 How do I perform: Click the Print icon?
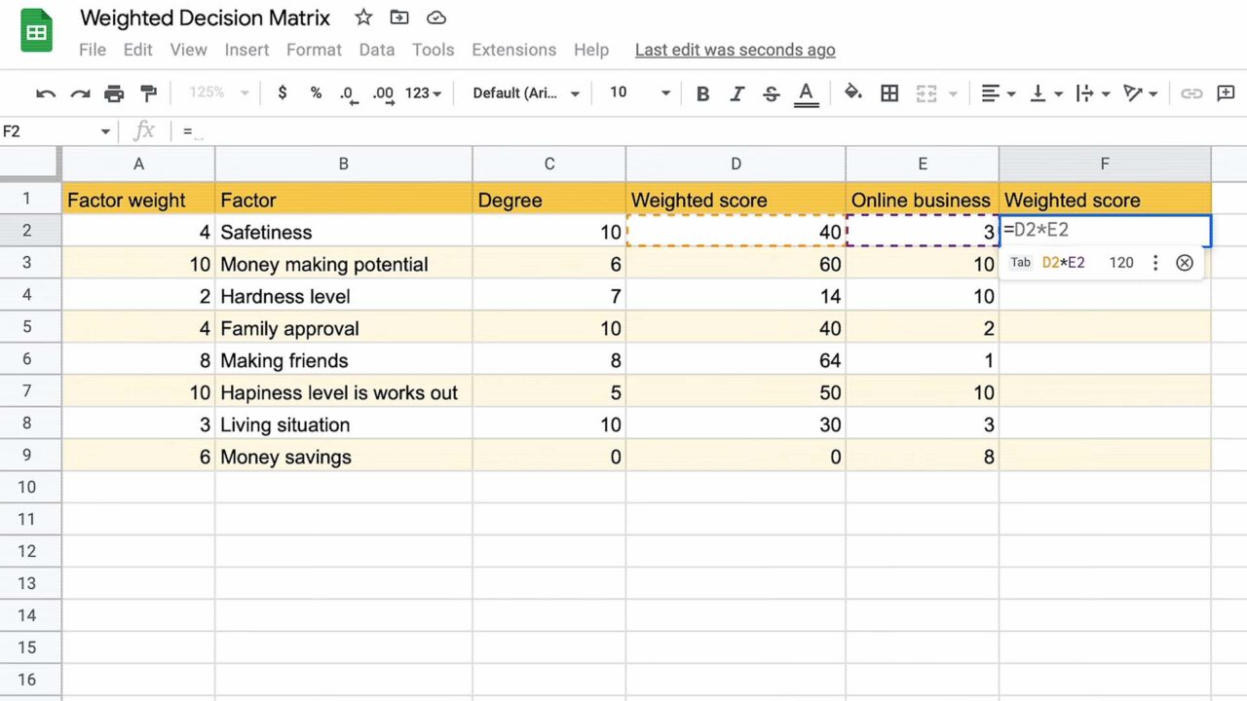tap(115, 92)
